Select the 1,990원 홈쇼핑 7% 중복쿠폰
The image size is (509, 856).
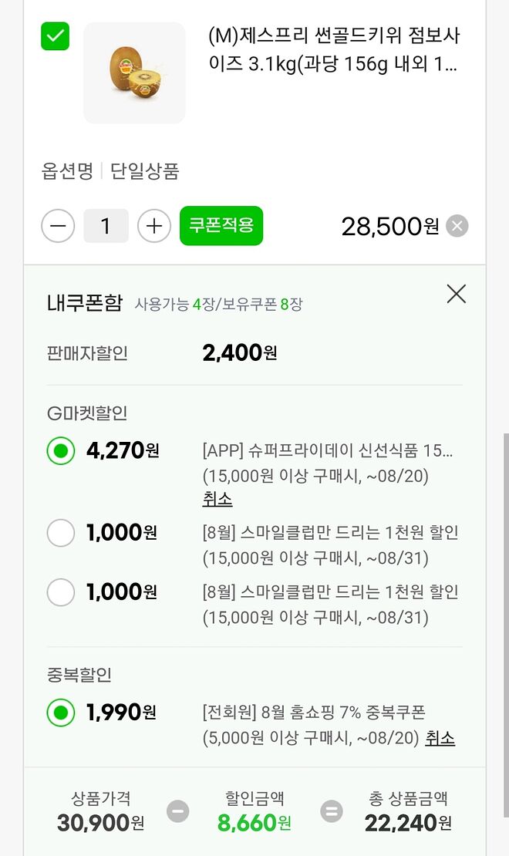click(60, 712)
